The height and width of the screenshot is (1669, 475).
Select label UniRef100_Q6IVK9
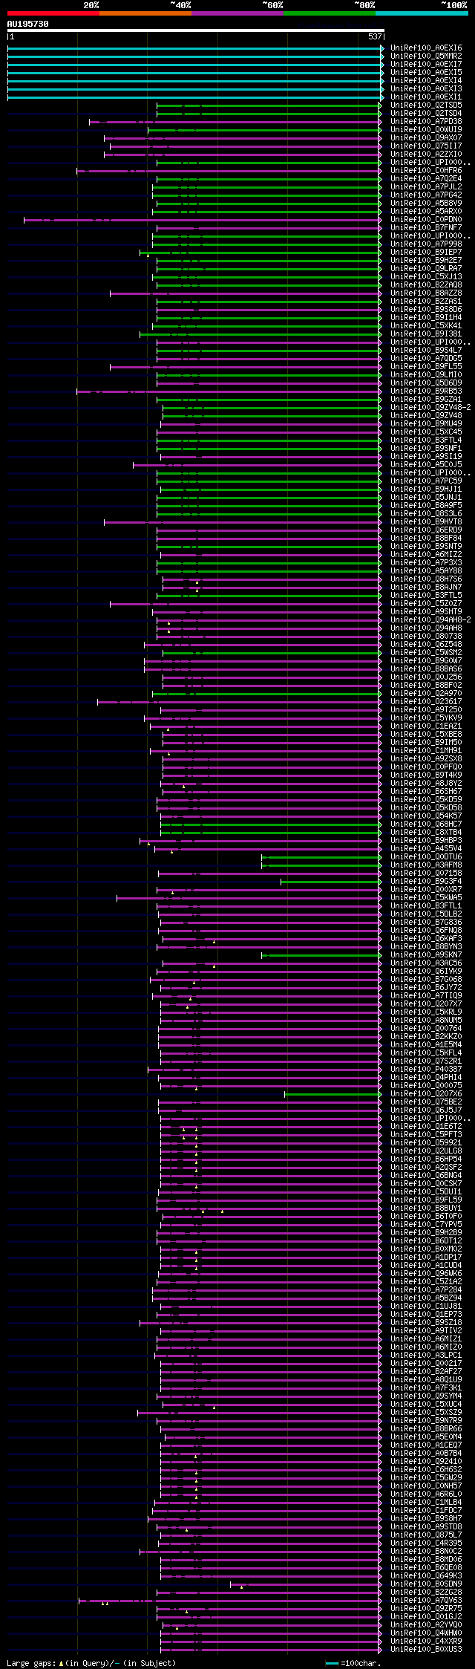coord(426,972)
